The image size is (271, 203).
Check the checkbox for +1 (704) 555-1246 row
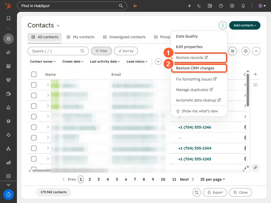coord(34,127)
